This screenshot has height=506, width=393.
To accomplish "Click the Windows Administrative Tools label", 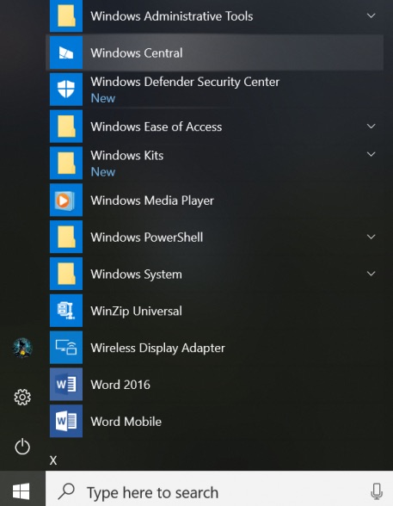I will pyautogui.click(x=171, y=16).
